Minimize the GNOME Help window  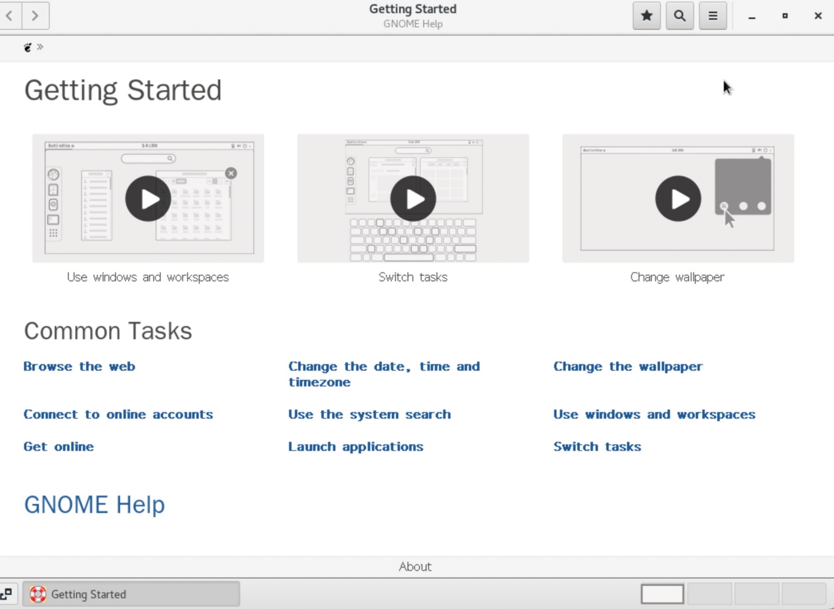point(752,16)
